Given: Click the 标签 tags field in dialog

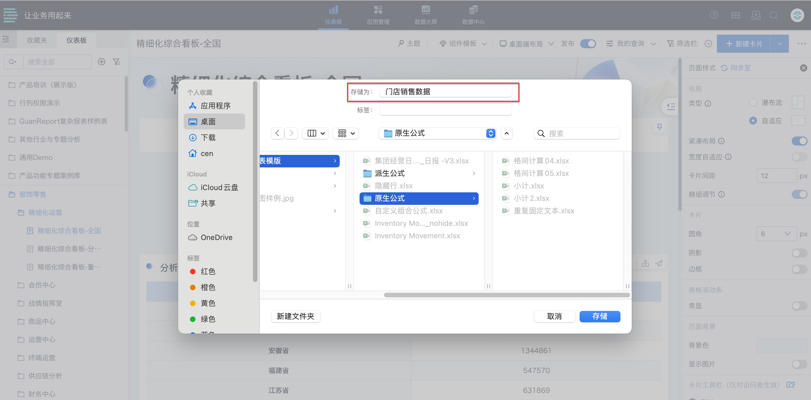Looking at the screenshot, I should (x=445, y=110).
